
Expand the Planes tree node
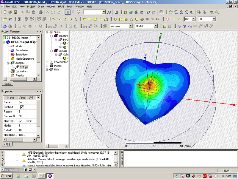[47, 66]
